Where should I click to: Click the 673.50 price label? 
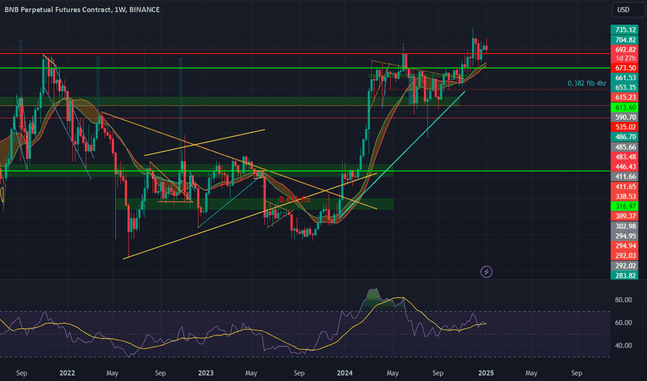pos(625,68)
